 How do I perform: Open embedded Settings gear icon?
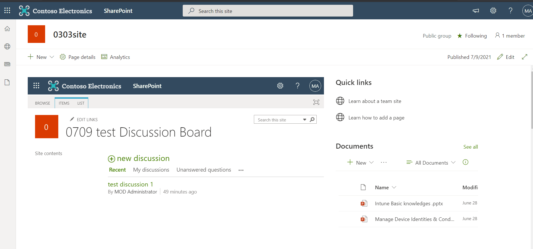click(x=280, y=86)
